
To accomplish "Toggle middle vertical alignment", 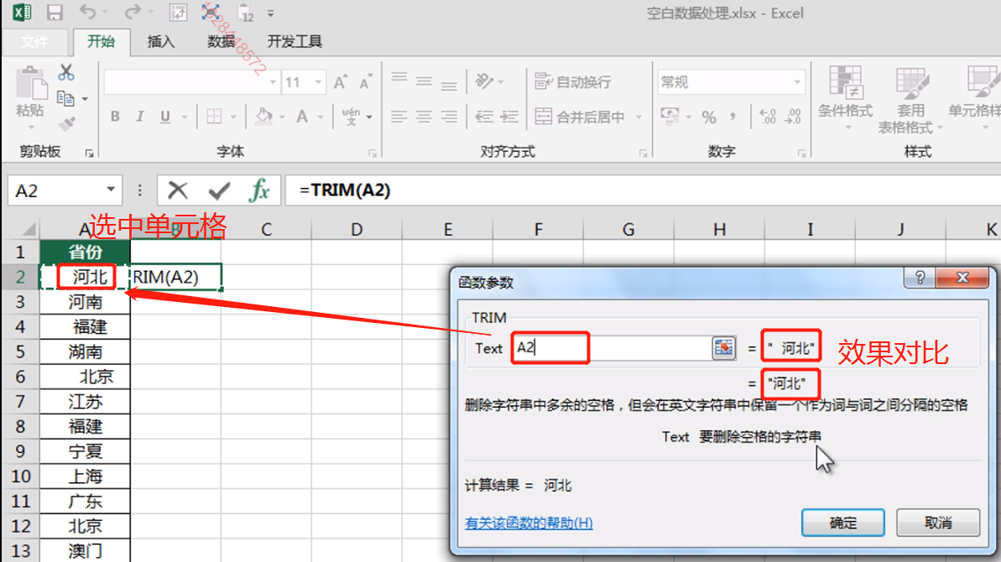I will (424, 81).
